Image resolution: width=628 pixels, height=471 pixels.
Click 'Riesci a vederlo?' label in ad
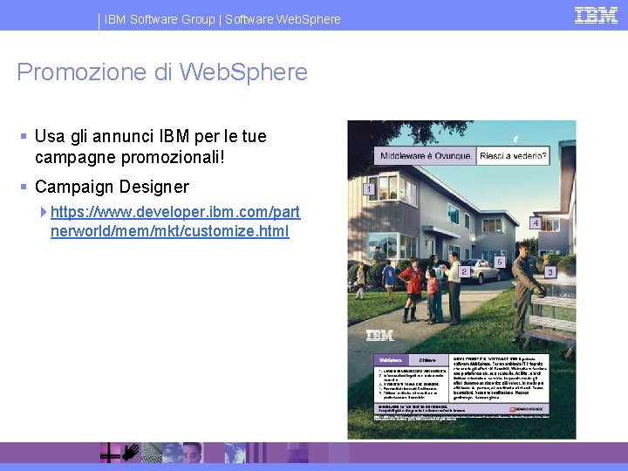point(513,156)
